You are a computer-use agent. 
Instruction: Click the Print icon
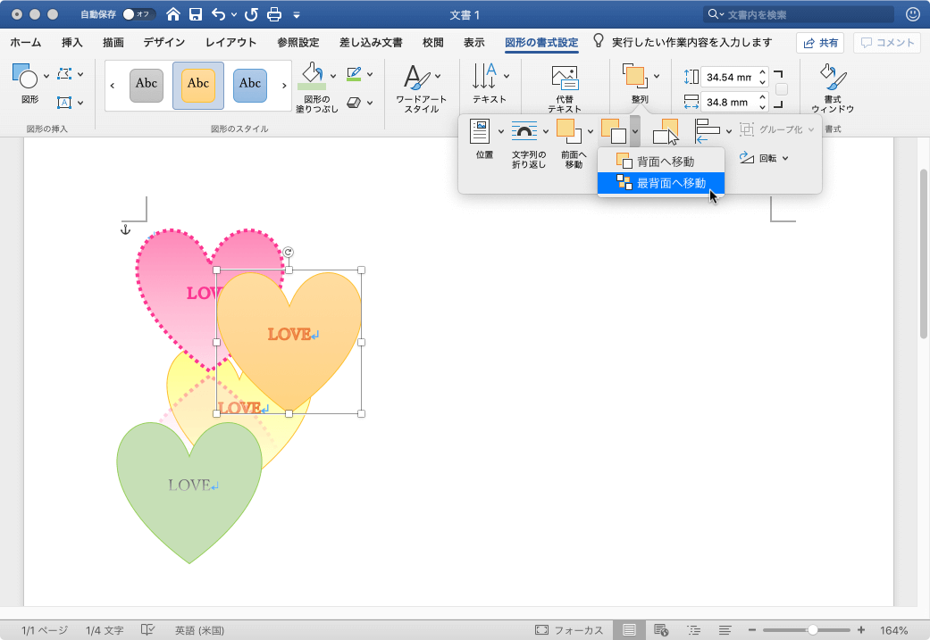click(x=274, y=14)
